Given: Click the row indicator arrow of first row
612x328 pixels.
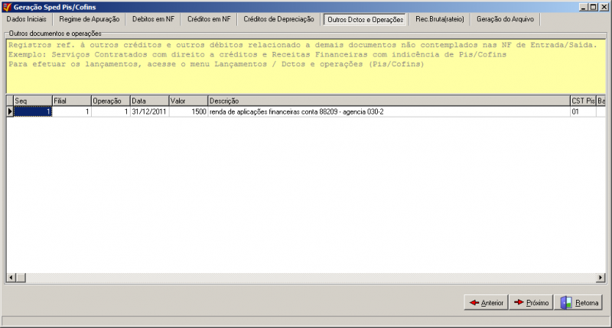Looking at the screenshot, I should click(x=10, y=111).
